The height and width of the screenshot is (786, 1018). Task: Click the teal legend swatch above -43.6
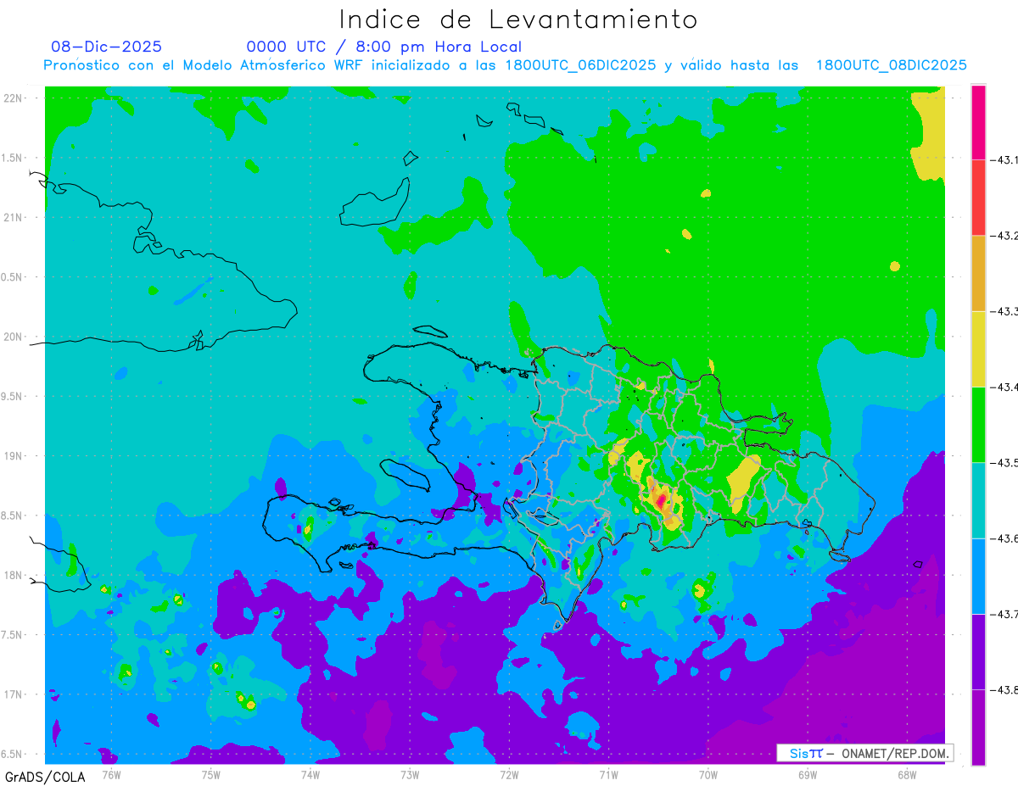[x=978, y=500]
